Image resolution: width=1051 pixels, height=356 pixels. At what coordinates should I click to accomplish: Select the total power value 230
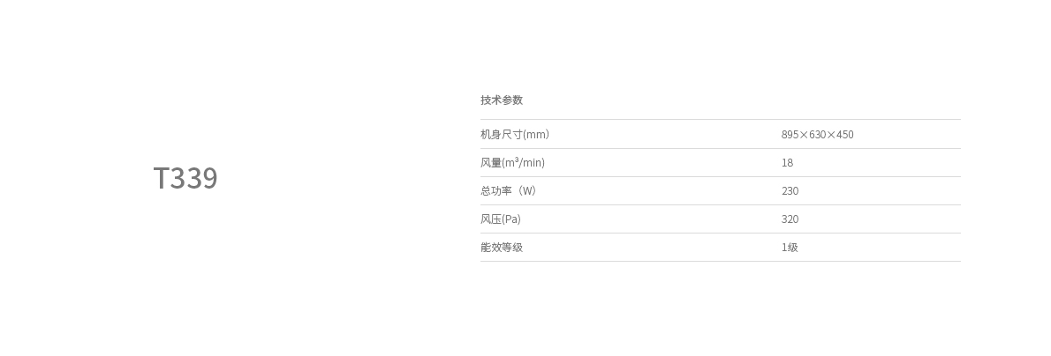click(790, 190)
